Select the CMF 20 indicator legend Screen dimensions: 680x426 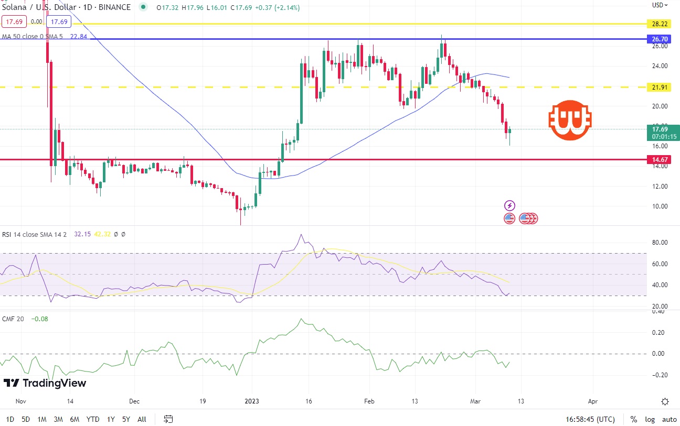[x=13, y=319]
